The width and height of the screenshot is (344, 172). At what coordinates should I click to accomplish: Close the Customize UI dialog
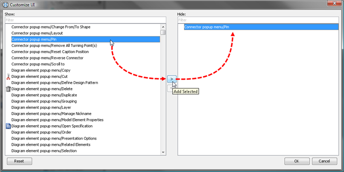coord(335,3)
